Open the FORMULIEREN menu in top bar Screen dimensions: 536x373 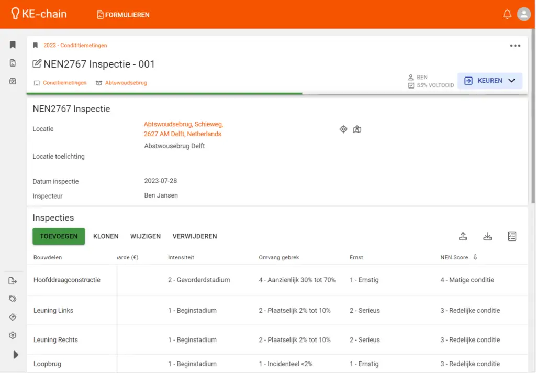point(123,15)
